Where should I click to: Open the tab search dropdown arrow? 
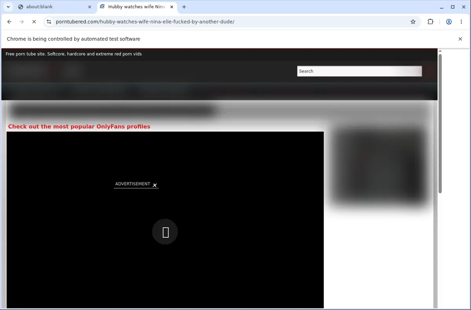8,7
